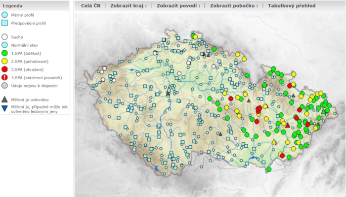Click the 'Legenda' panel heading
Screen dimensions: 346x197
click(12, 6)
